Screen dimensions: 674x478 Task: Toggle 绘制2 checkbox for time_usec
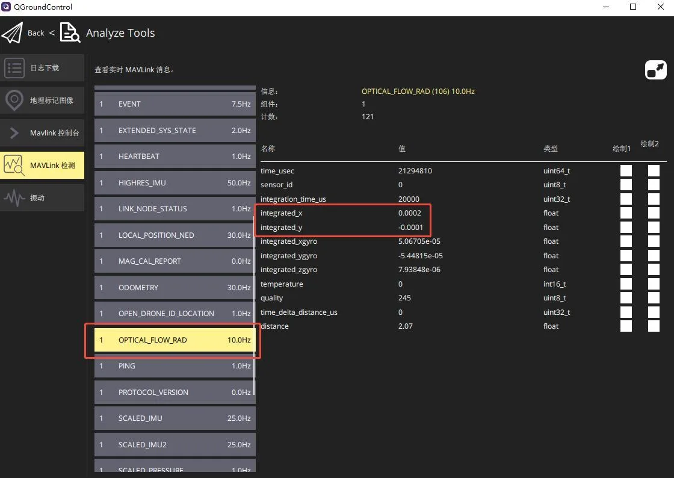(654, 170)
